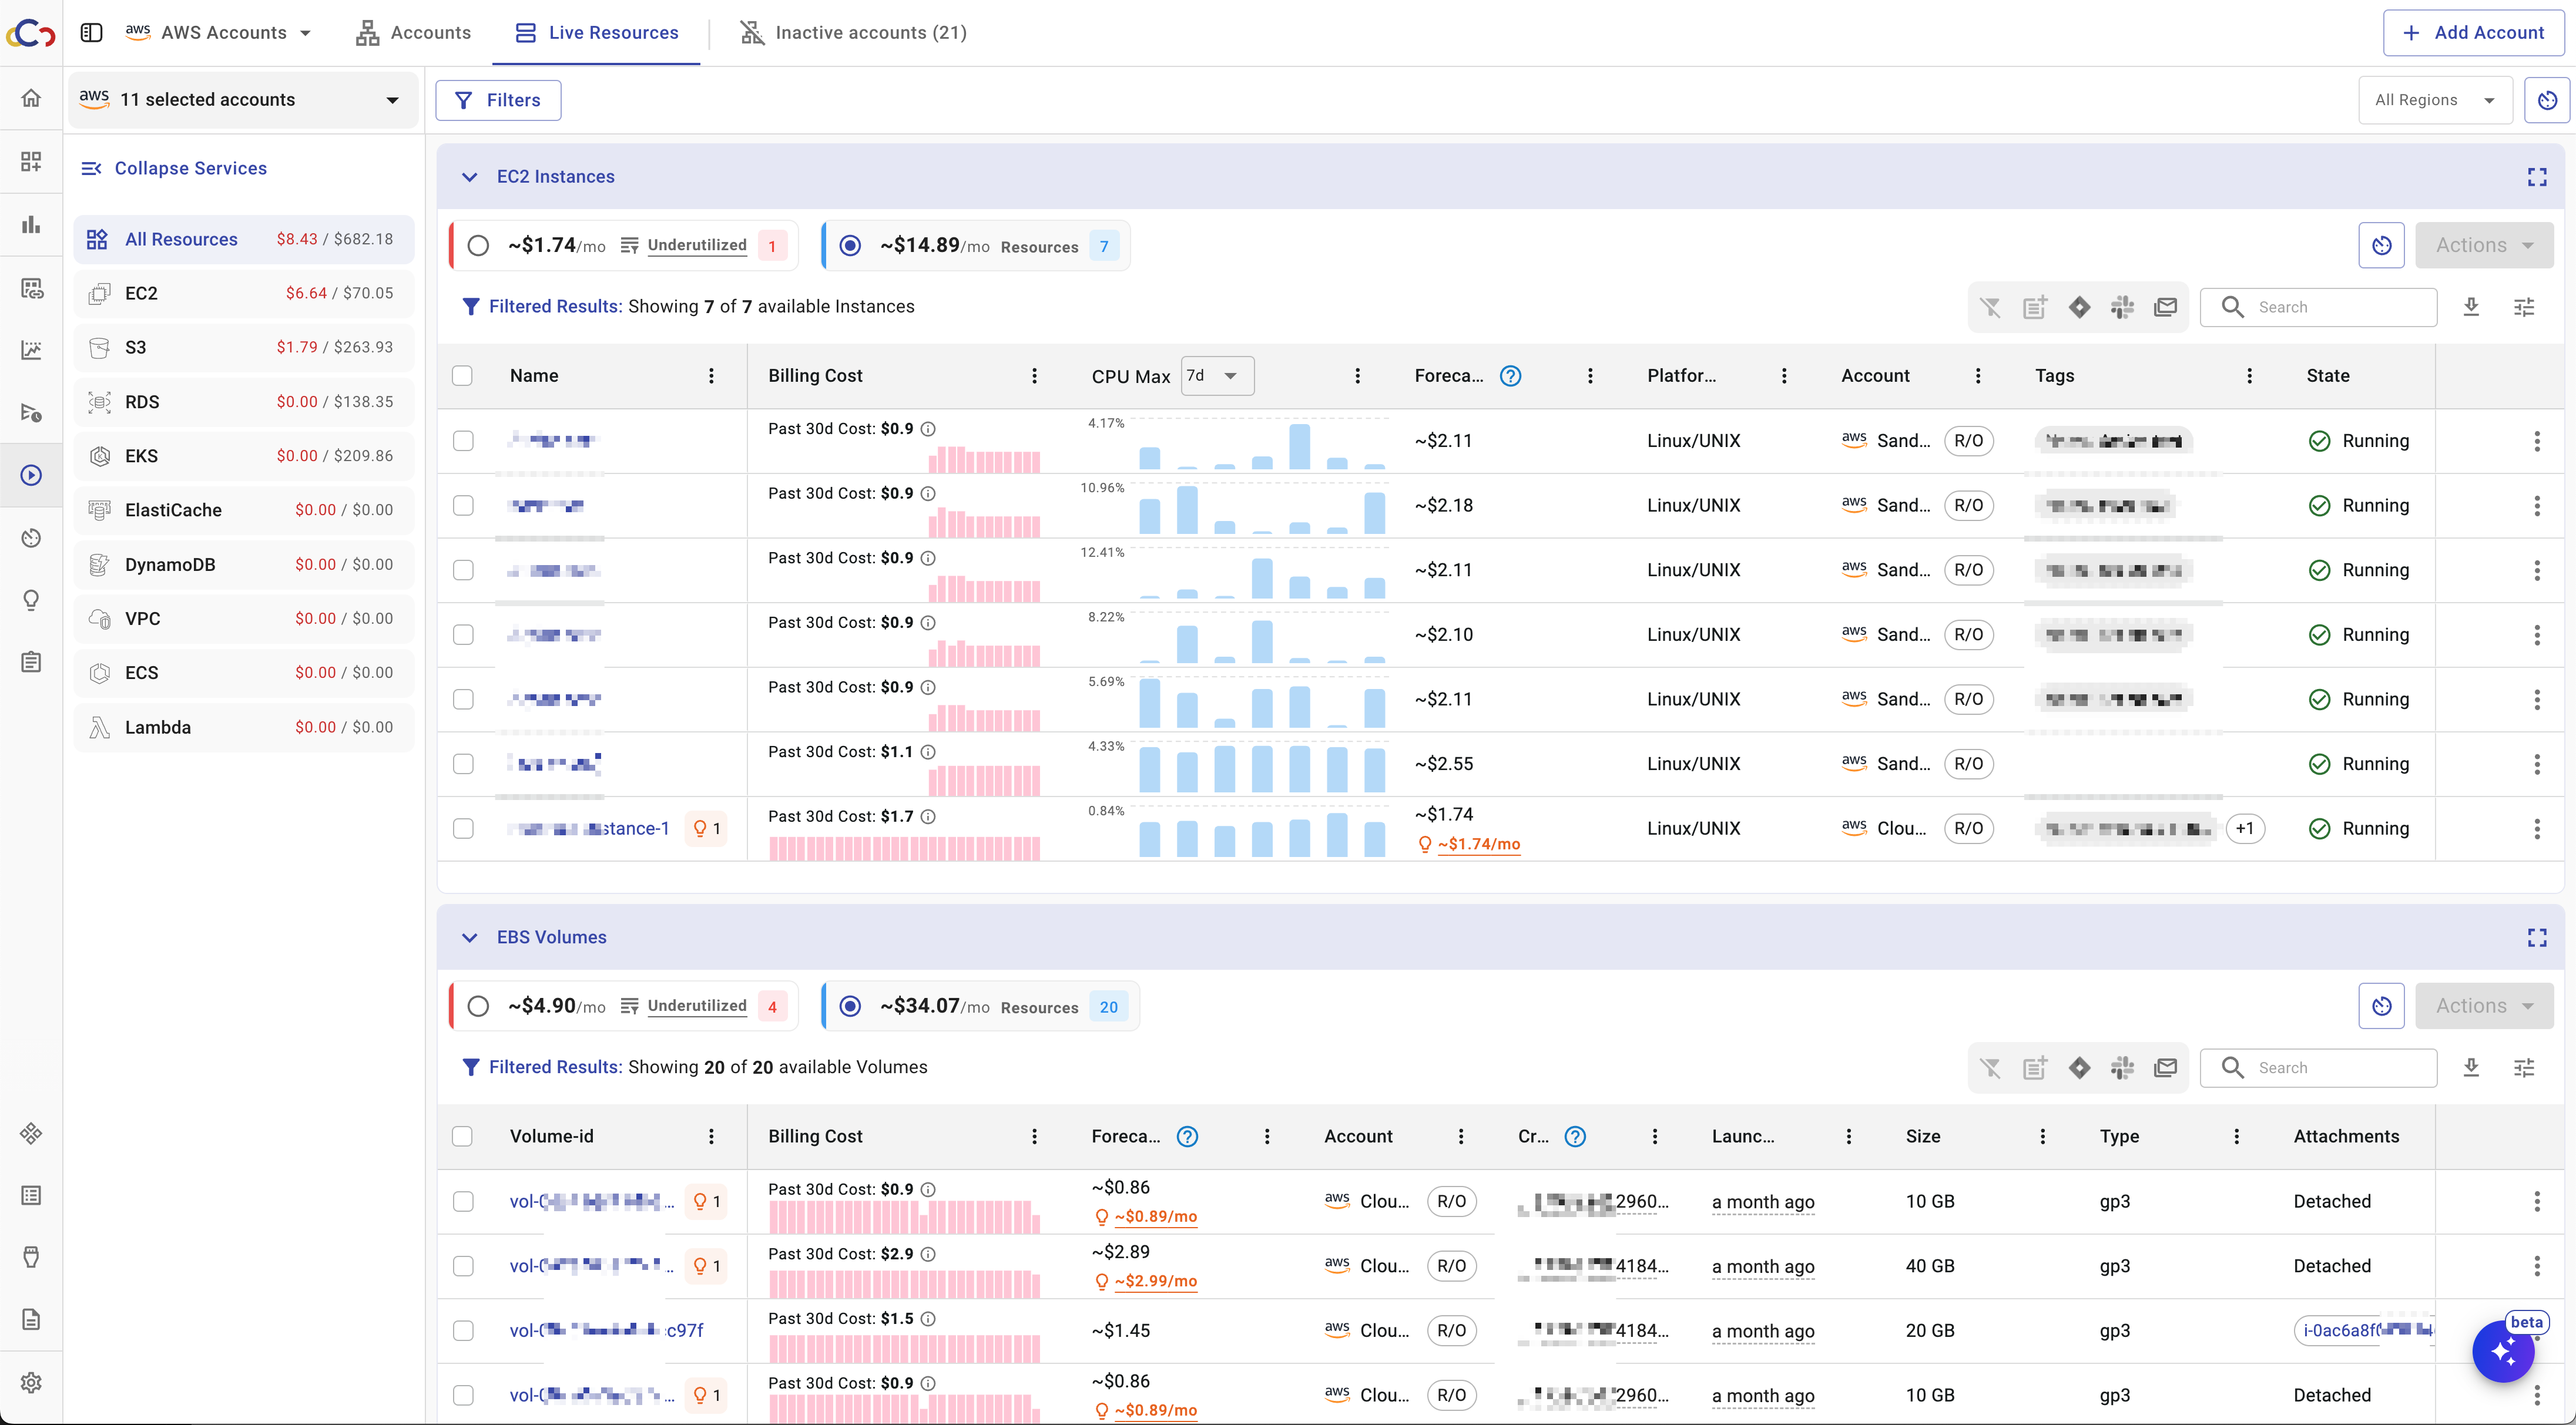Select EBS Resources 20 radio button
The image size is (2576, 1425).
(850, 1006)
